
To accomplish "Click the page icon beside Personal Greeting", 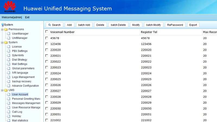I will tap(9, 99).
